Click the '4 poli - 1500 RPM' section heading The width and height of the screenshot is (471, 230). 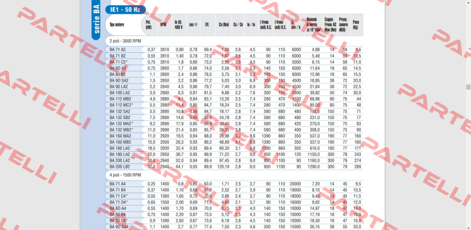(125, 175)
